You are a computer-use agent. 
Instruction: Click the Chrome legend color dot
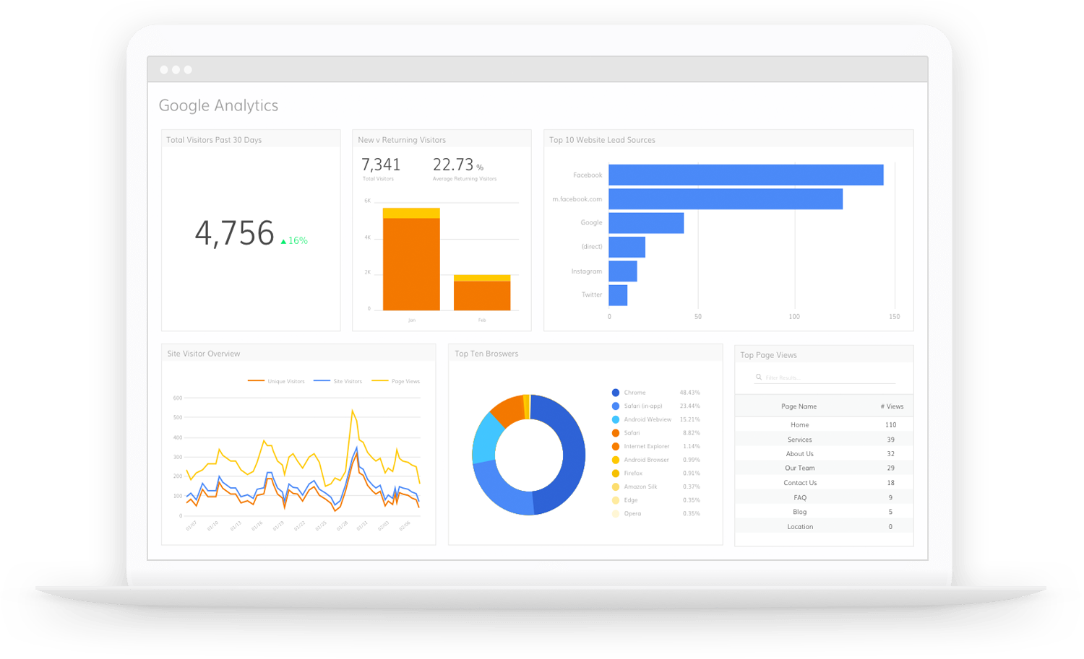615,393
